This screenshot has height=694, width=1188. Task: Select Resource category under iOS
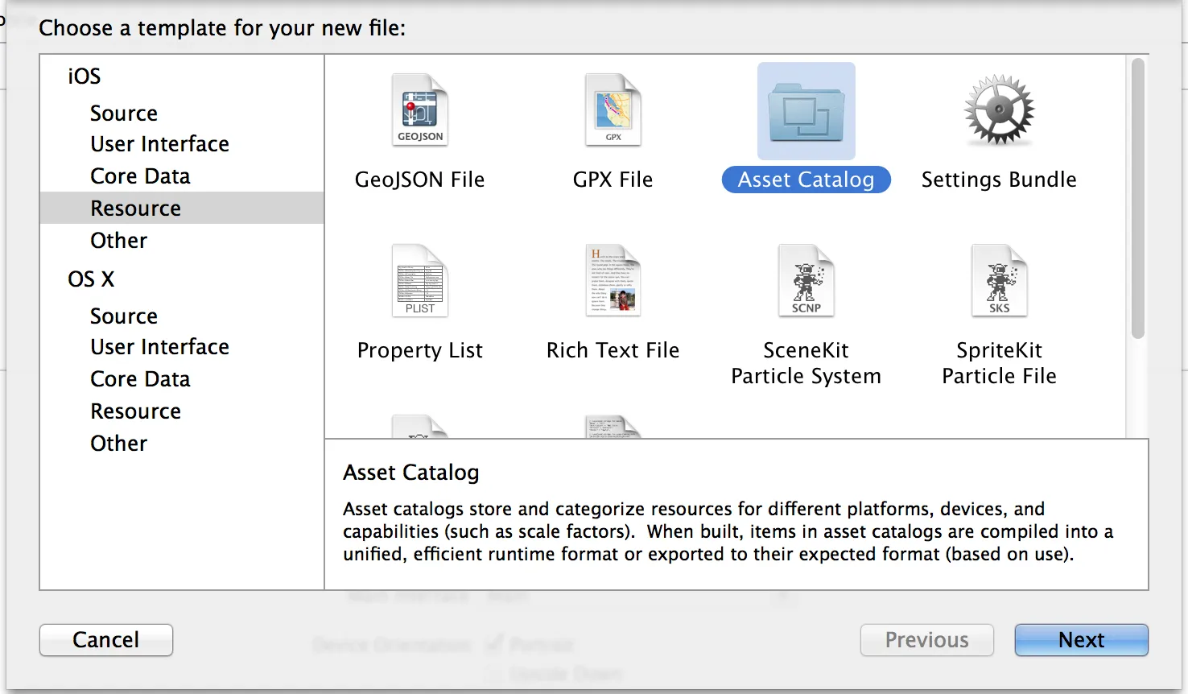(x=182, y=208)
